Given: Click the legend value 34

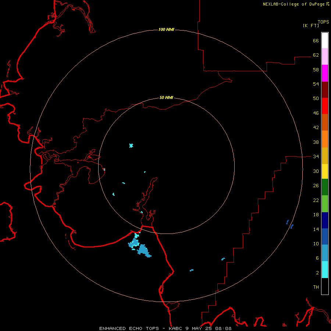Looking at the screenshot, I should click(316, 157).
